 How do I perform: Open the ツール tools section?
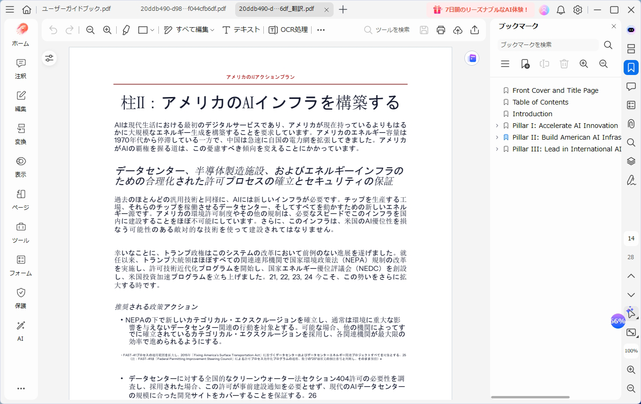21,233
